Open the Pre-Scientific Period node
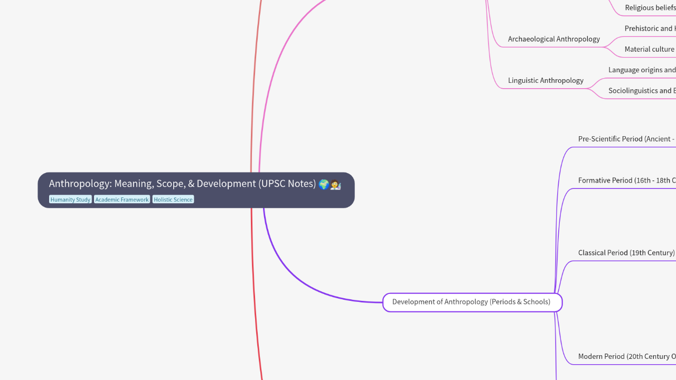676x380 pixels. (x=626, y=139)
